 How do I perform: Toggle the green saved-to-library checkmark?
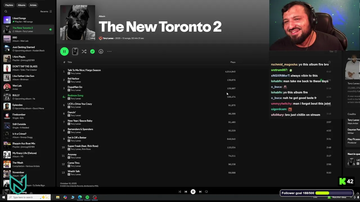tap(92, 51)
